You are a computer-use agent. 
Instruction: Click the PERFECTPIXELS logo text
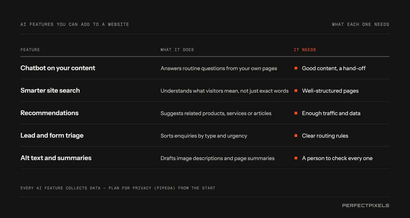point(366,205)
